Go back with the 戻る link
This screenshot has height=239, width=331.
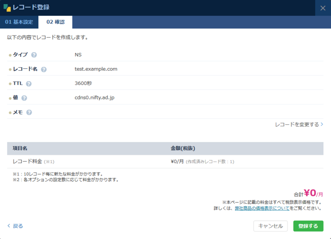pos(15,226)
